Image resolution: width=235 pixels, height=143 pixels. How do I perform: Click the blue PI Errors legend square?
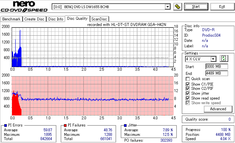click(6, 125)
